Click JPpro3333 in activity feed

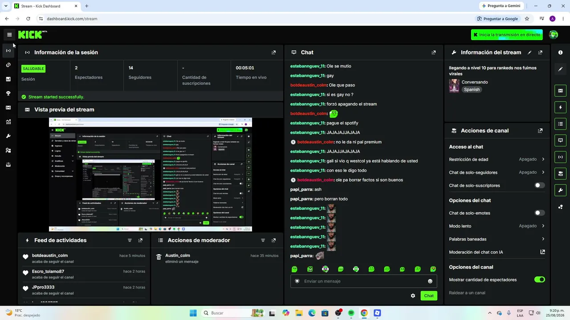[x=43, y=287]
